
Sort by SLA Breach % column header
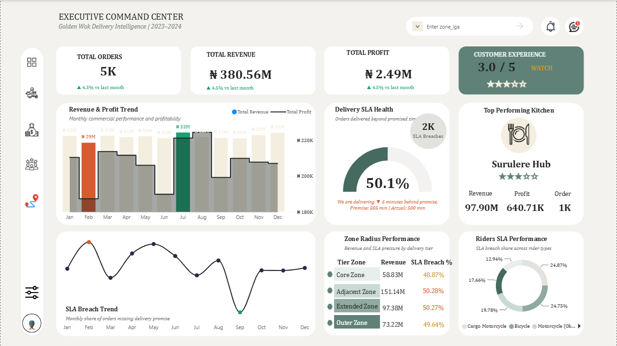coord(432,262)
